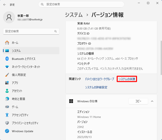The image size is (162, 140).
Task: Click the 実装 RAM label
Action: coord(84,24)
